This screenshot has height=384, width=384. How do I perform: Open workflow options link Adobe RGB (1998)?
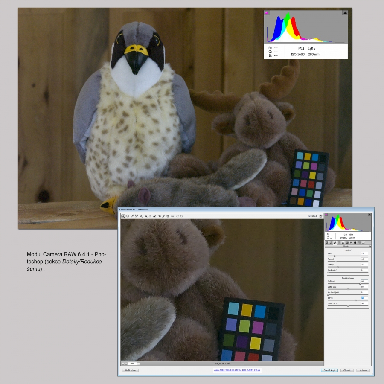pos(237,370)
